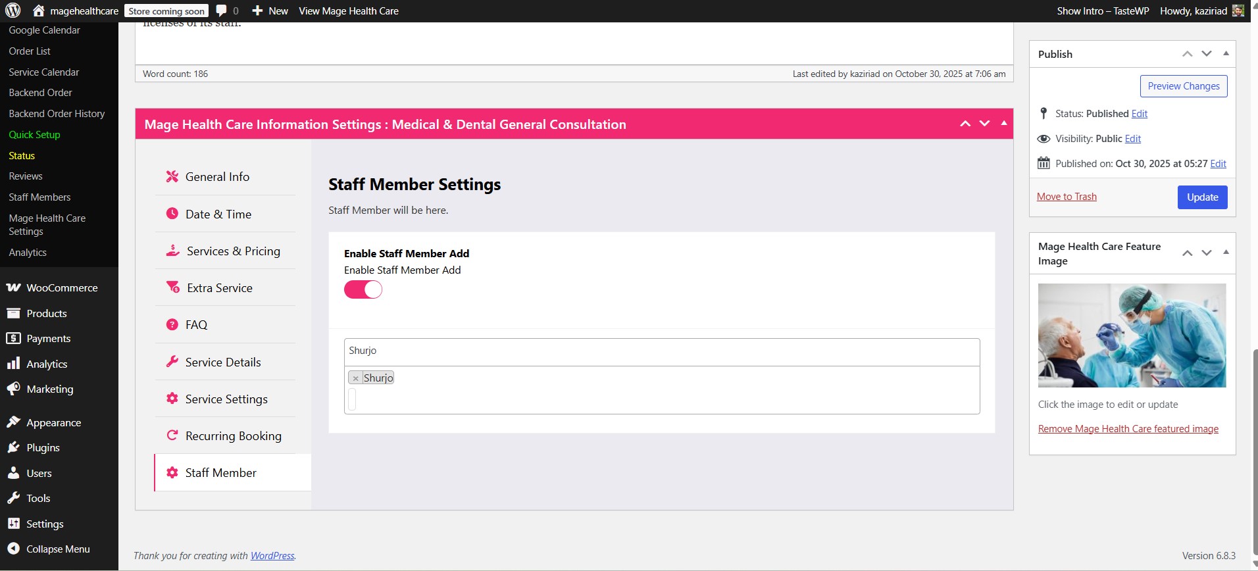Toggle the Mage Health Care Information Settings panel
Image resolution: width=1258 pixels, height=571 pixels.
pos(1003,123)
